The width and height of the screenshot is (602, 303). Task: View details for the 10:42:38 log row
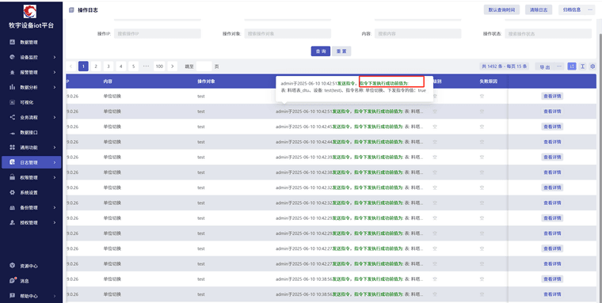click(552, 172)
